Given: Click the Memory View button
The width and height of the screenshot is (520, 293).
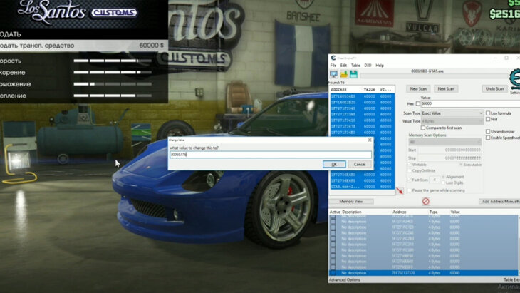Looking at the screenshot, I should (x=350, y=202).
